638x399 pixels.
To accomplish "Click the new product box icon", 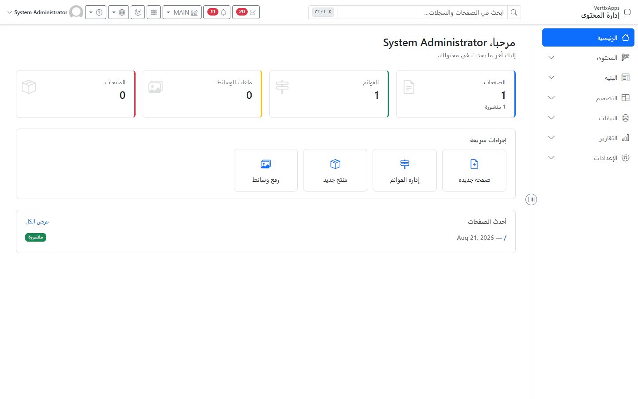I will tap(335, 164).
